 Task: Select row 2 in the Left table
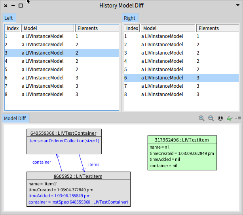click(62, 45)
